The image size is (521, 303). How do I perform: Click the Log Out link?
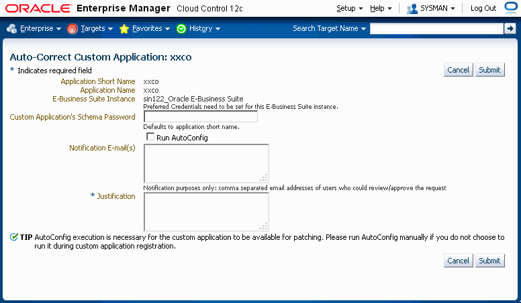[x=483, y=8]
